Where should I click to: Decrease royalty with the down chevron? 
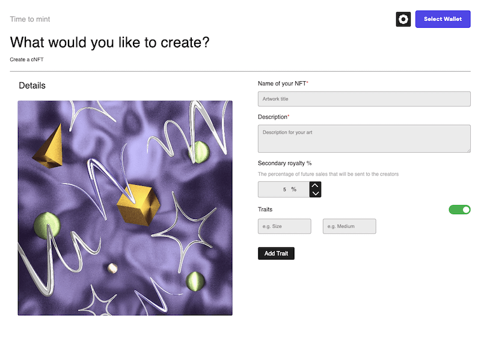315,193
